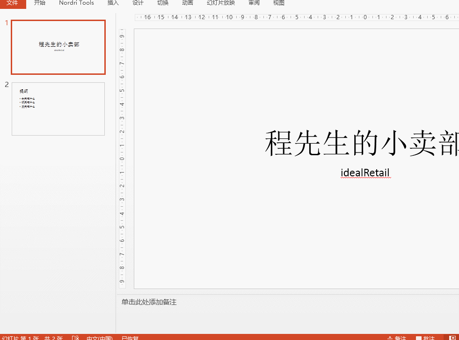Toggle the 批注 comments pane
Screen dimensions: 459x340
coord(425,337)
